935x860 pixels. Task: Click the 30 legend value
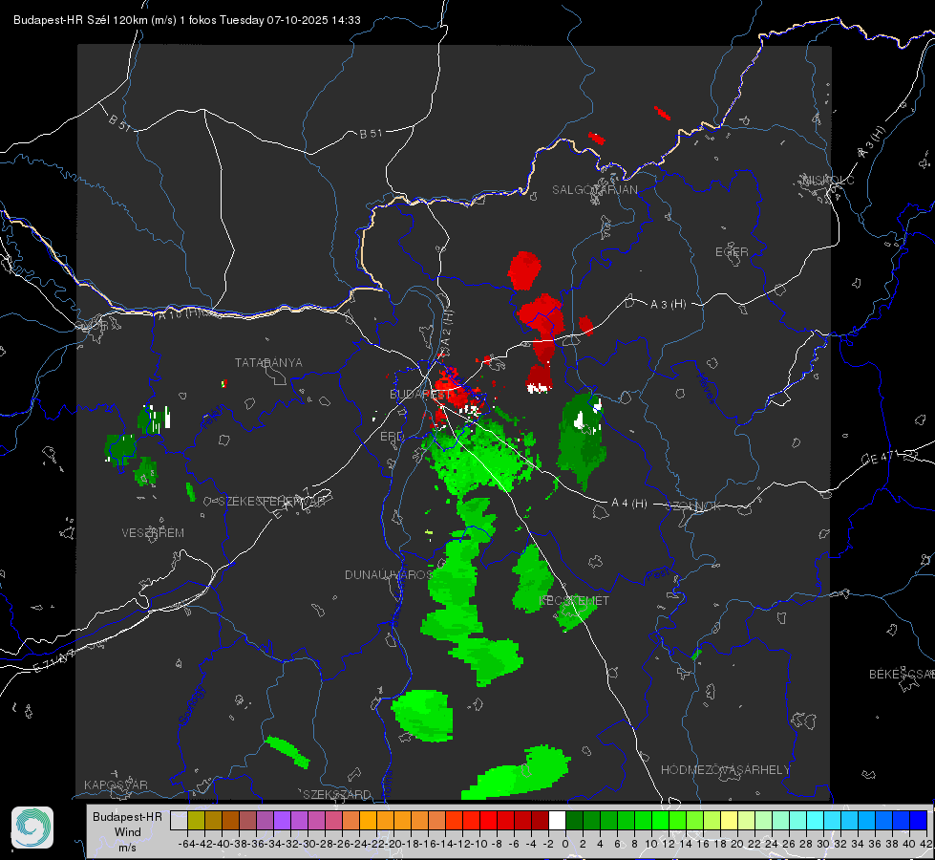tap(823, 844)
